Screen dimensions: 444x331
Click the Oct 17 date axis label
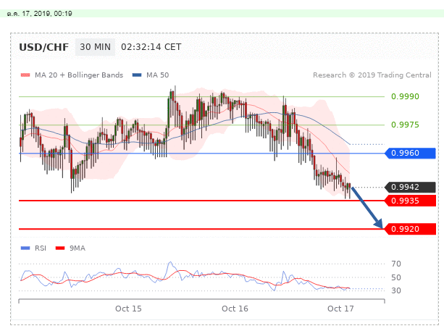(340, 309)
